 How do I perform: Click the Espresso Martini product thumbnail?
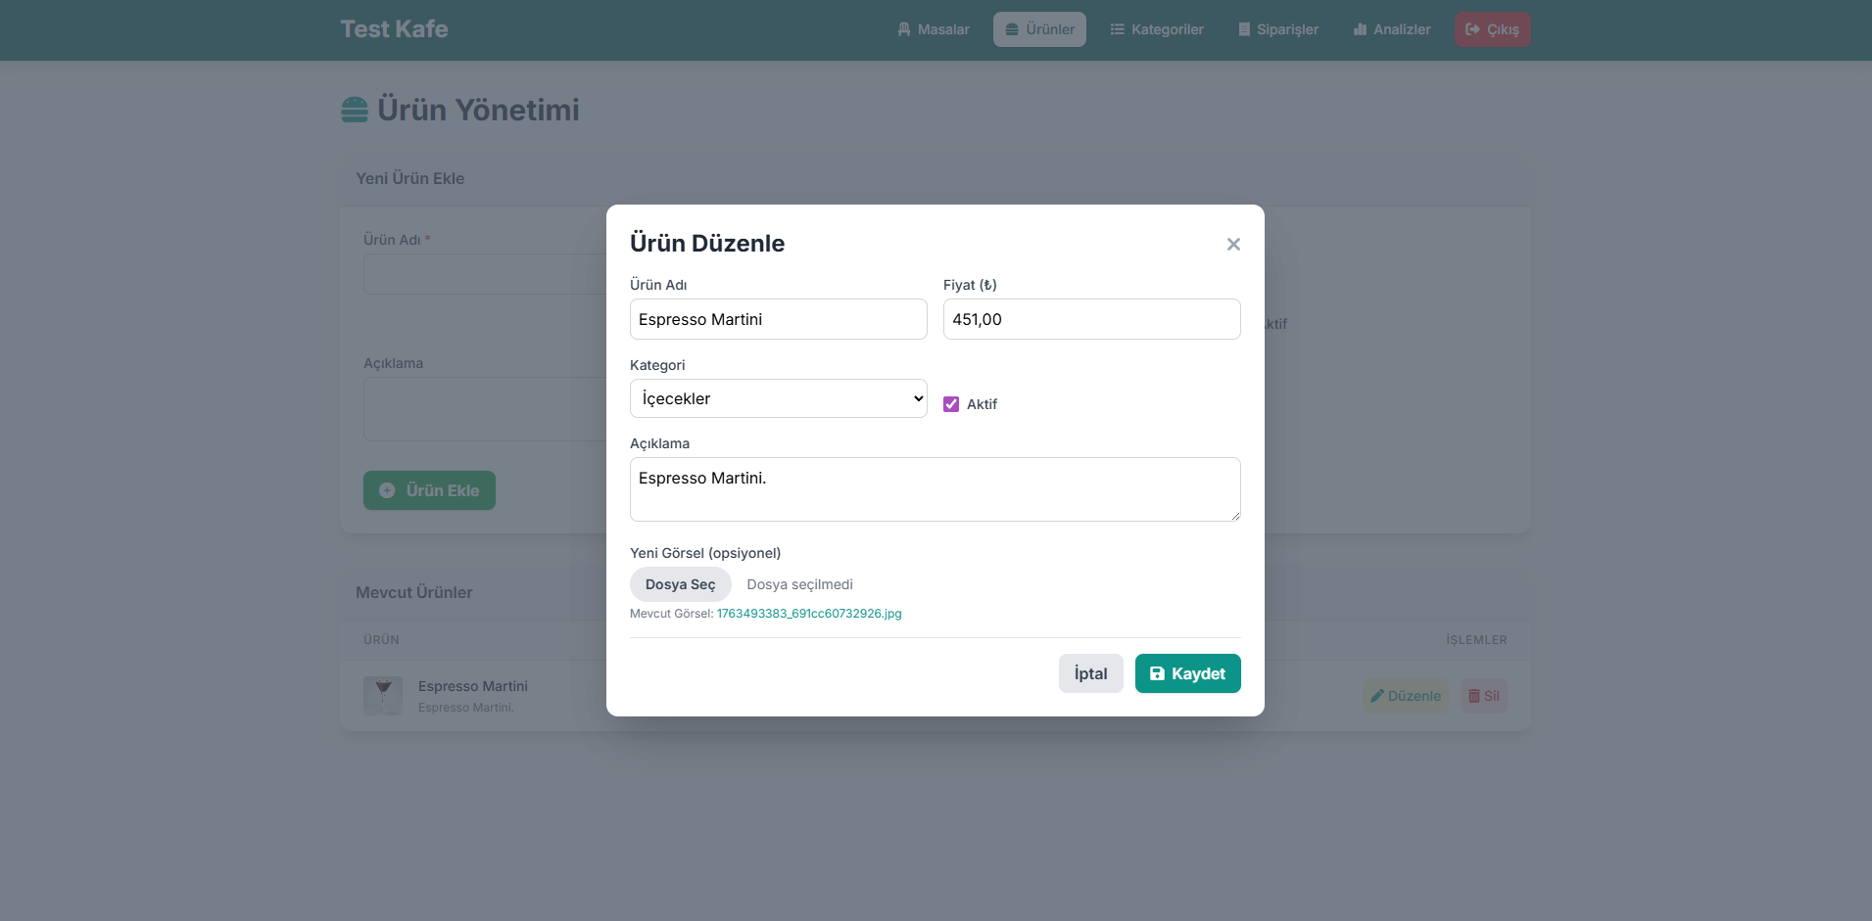[383, 696]
